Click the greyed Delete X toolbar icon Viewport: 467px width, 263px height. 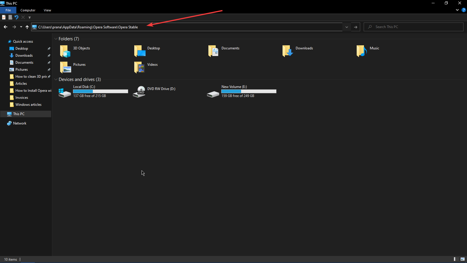point(23,17)
